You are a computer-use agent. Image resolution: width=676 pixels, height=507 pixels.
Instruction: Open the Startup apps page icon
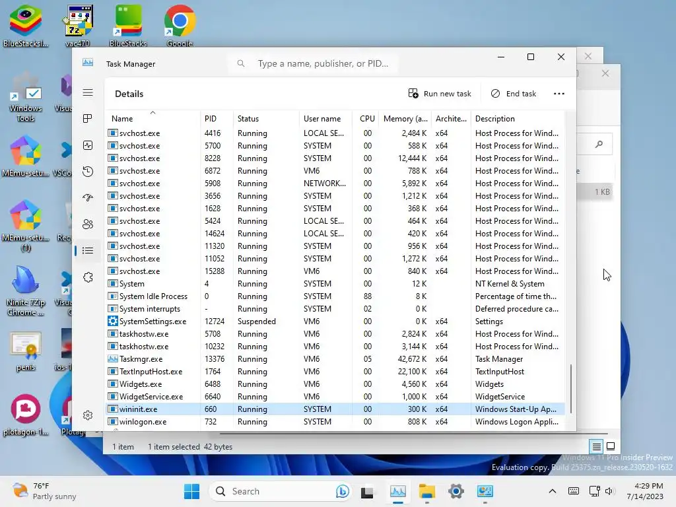[88, 198]
